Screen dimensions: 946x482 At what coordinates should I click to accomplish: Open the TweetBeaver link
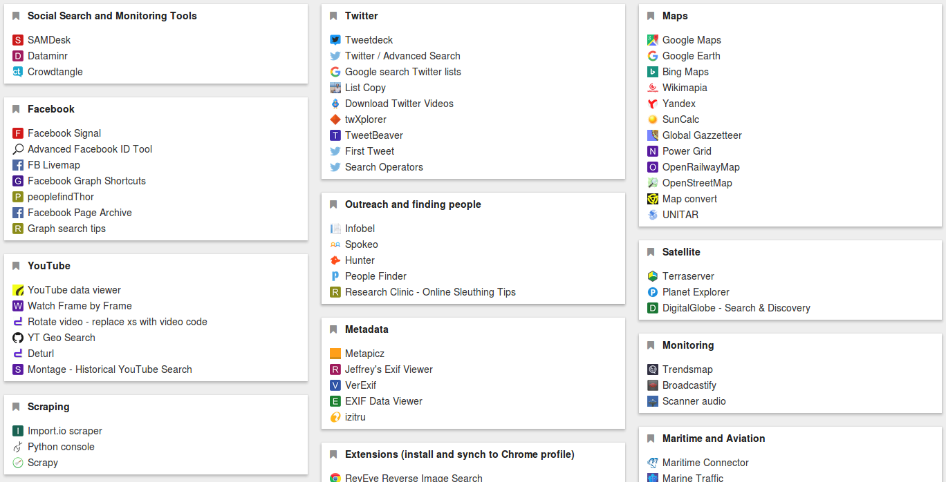pyautogui.click(x=374, y=135)
